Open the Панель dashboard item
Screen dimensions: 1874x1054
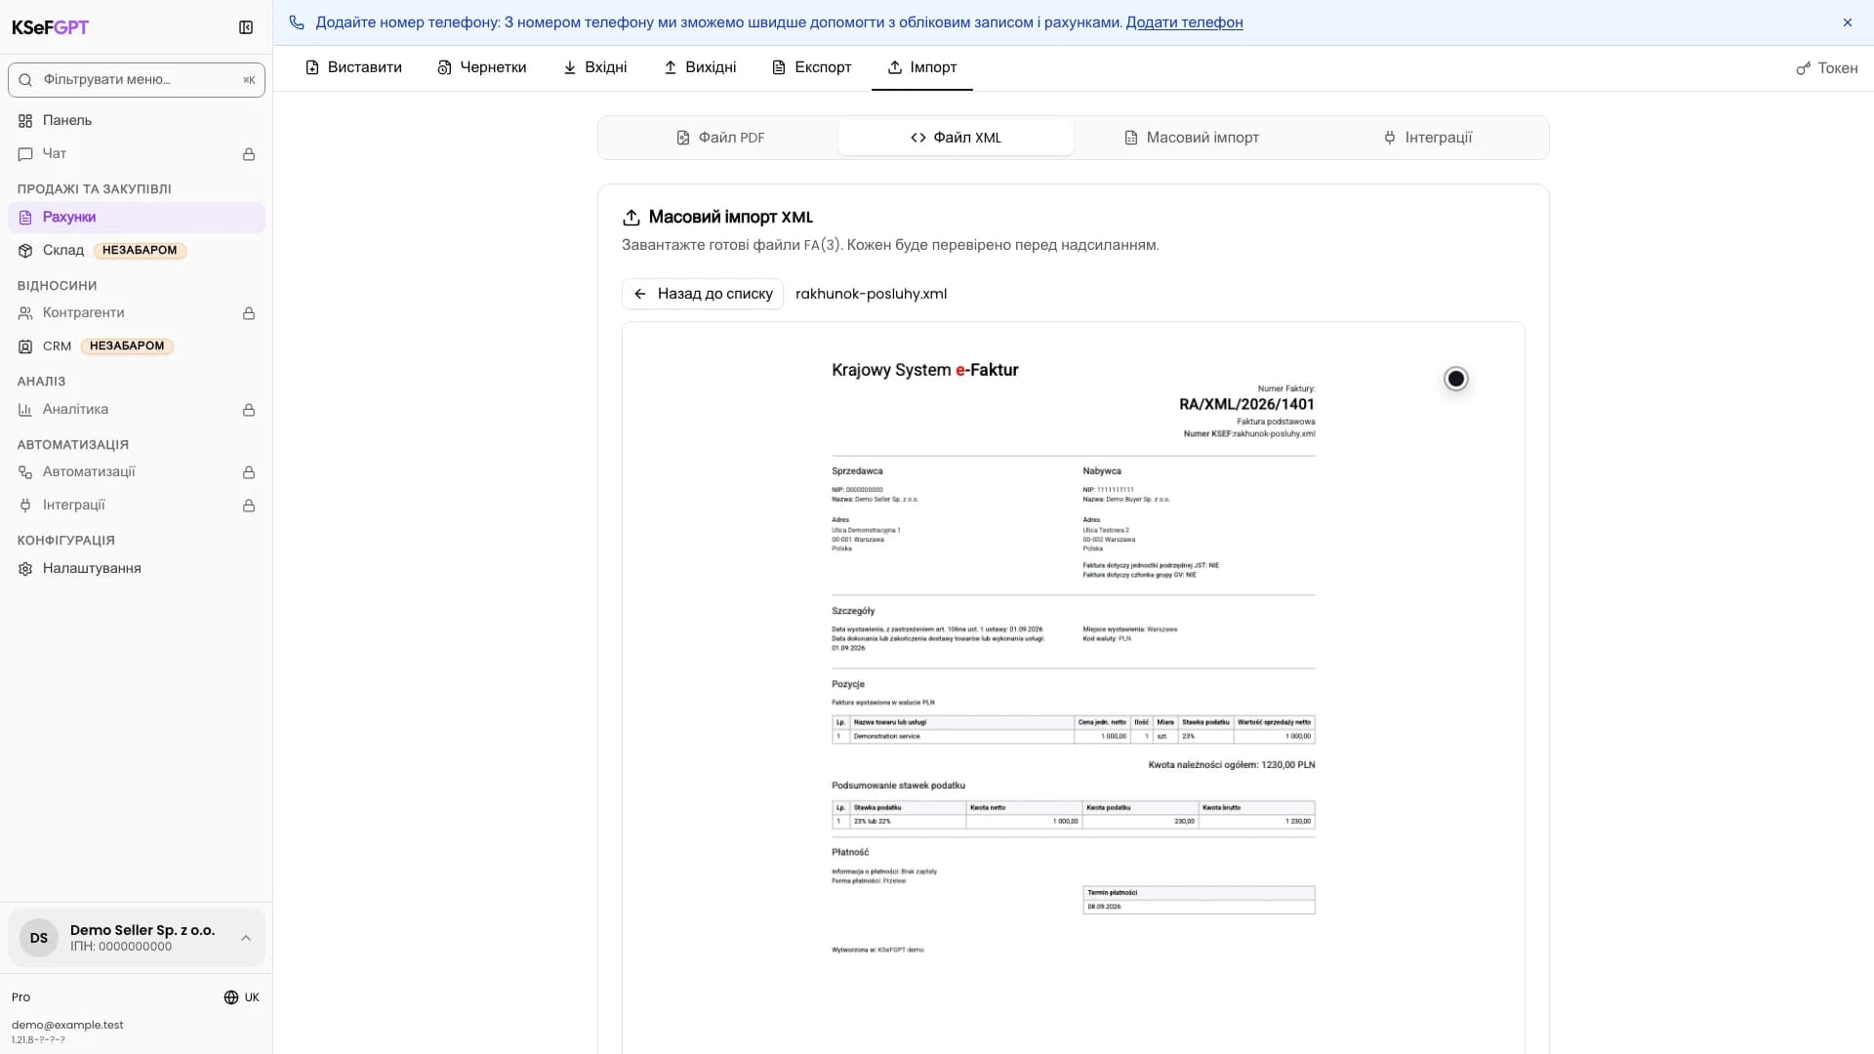tap(137, 120)
